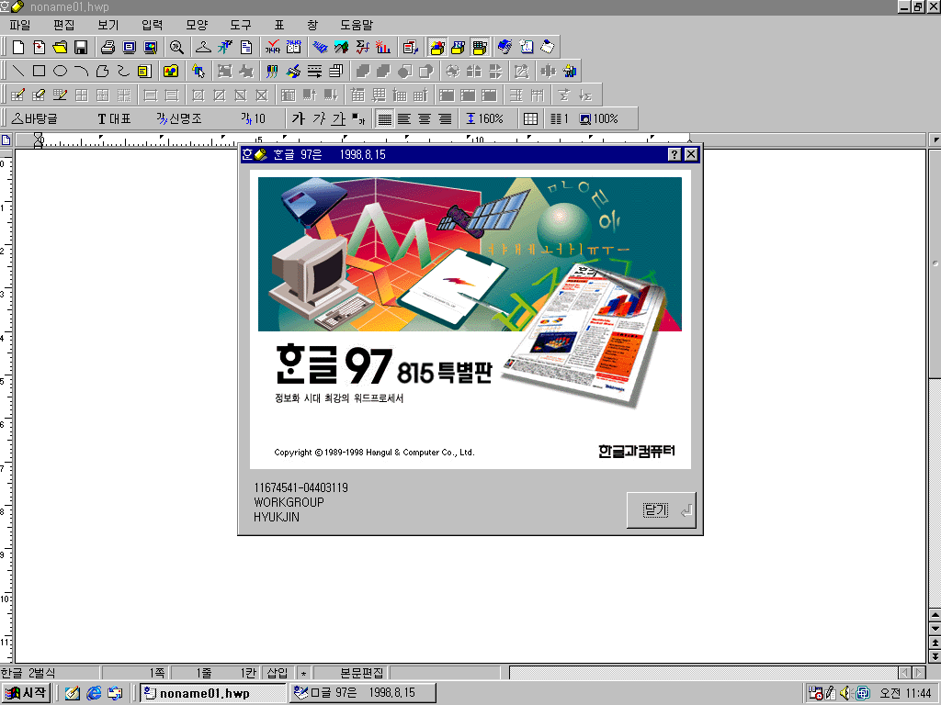Click the tab type button left of the ruler
Viewport: 941px width, 705px height.
6,140
